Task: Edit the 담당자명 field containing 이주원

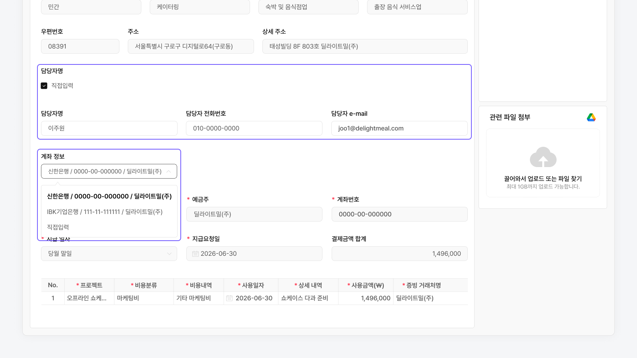Action: pos(109,128)
